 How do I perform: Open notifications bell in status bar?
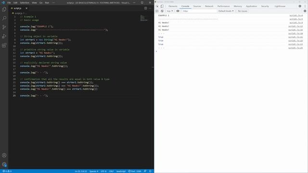point(150,171)
